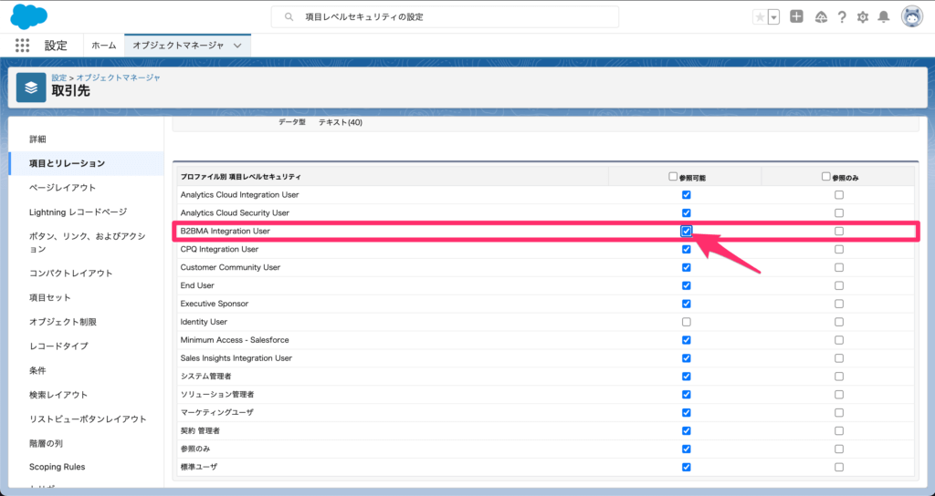Image resolution: width=935 pixels, height=496 pixels.
Task: Uncheck 参照可能 for End User
Action: click(x=687, y=285)
